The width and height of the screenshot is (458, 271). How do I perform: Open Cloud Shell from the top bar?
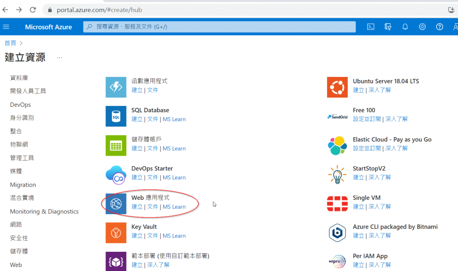point(371,27)
